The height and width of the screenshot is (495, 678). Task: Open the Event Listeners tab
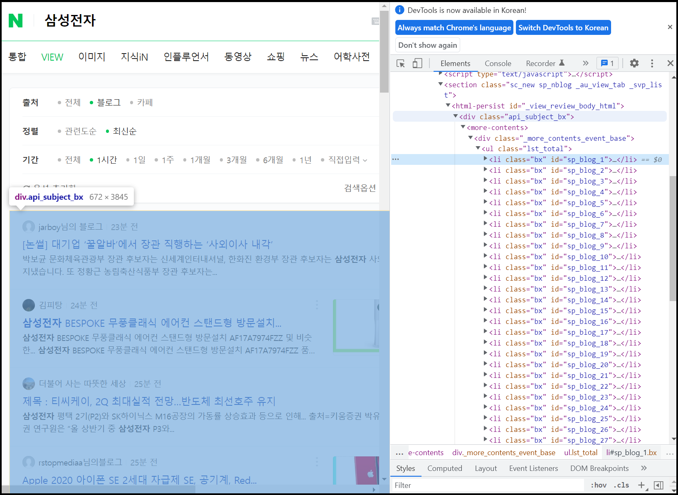533,468
